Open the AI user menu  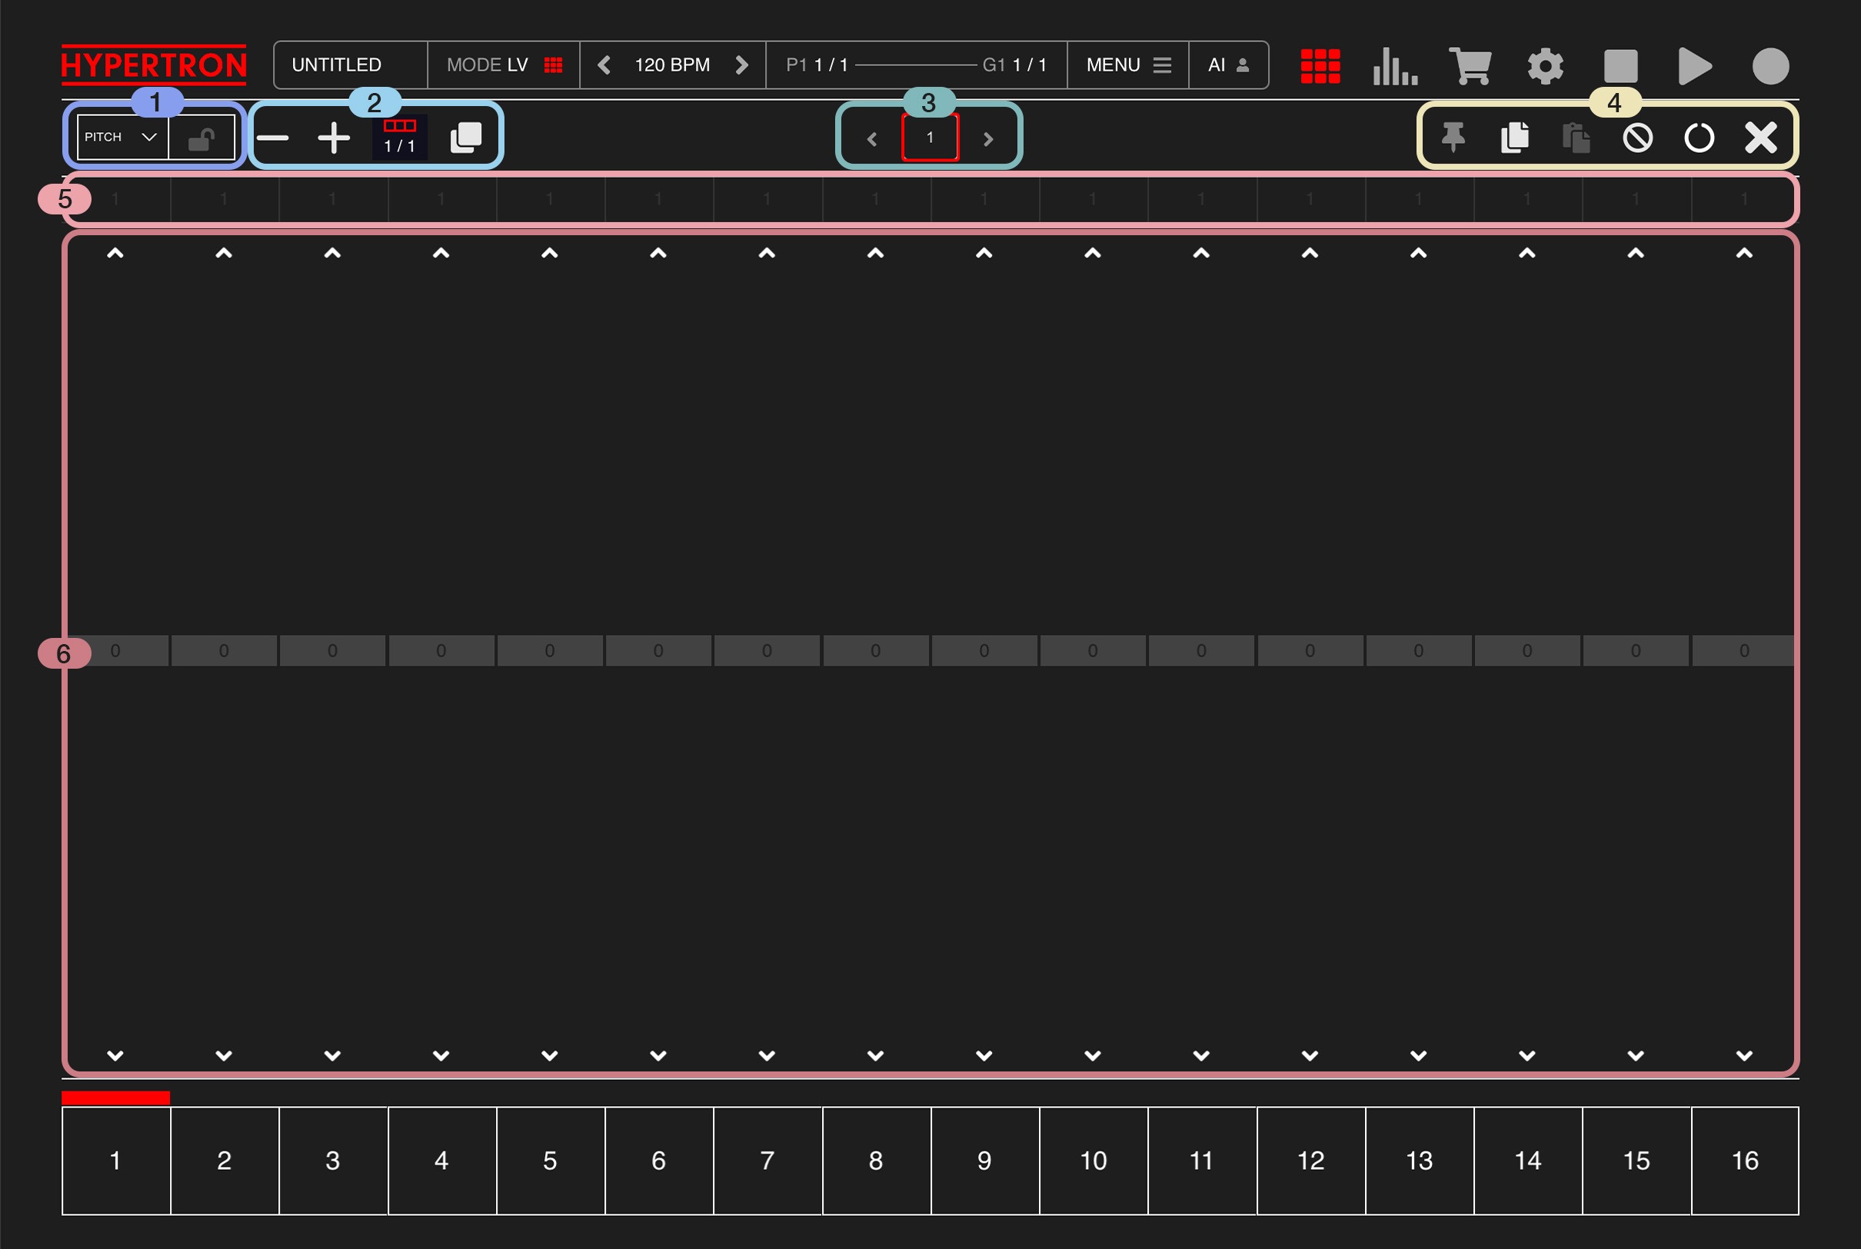1227,65
